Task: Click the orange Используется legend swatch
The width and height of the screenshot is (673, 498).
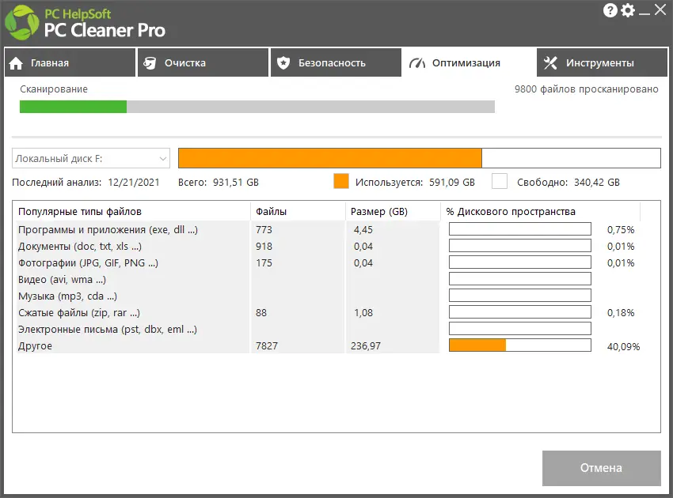Action: [341, 181]
